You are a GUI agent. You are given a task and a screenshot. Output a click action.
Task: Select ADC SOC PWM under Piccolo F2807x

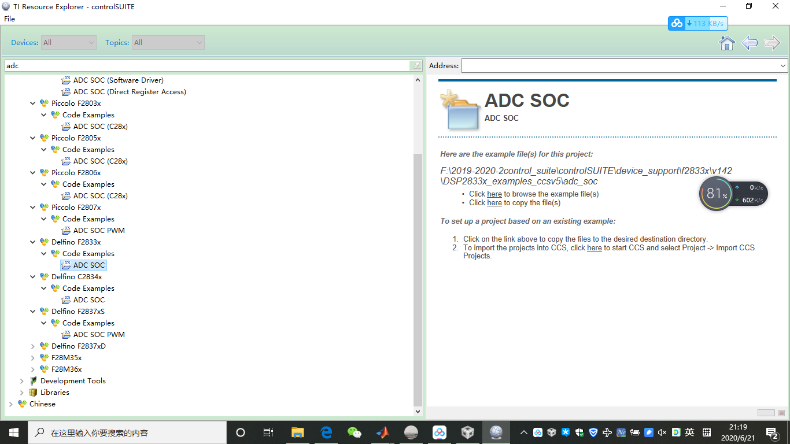(x=99, y=231)
